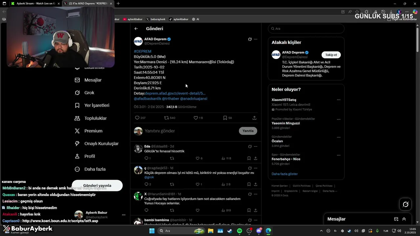Open Grok in the sidebar
This screenshot has width=420, height=236.
point(85,93)
